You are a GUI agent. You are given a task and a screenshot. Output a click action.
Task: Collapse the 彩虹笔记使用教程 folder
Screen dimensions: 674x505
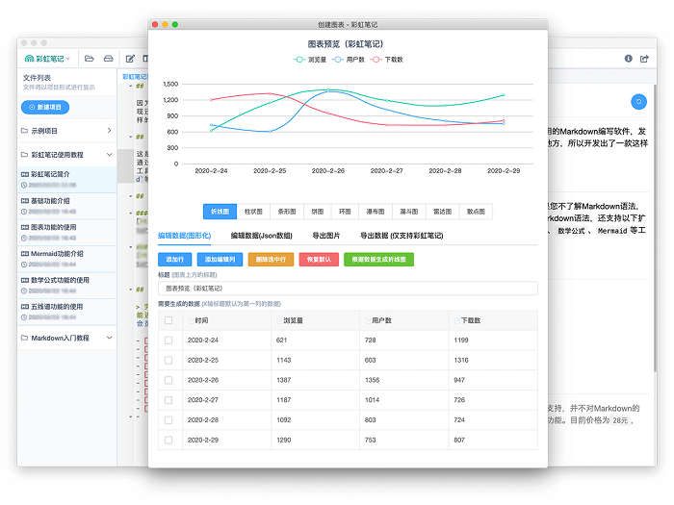(x=109, y=154)
